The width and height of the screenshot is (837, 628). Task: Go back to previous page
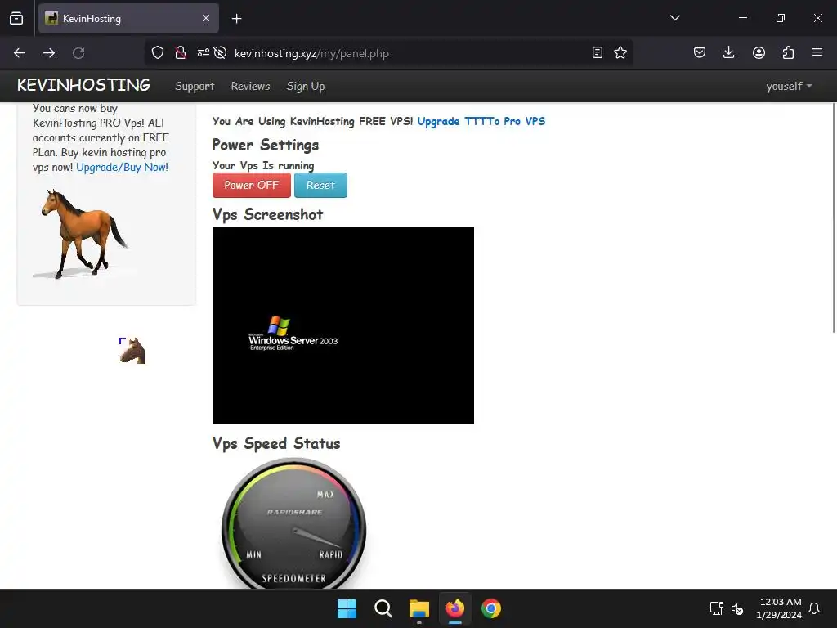pos(20,53)
